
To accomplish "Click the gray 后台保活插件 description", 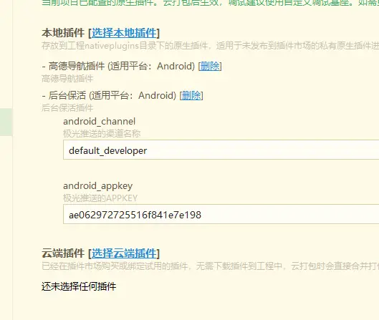I will point(67,107).
